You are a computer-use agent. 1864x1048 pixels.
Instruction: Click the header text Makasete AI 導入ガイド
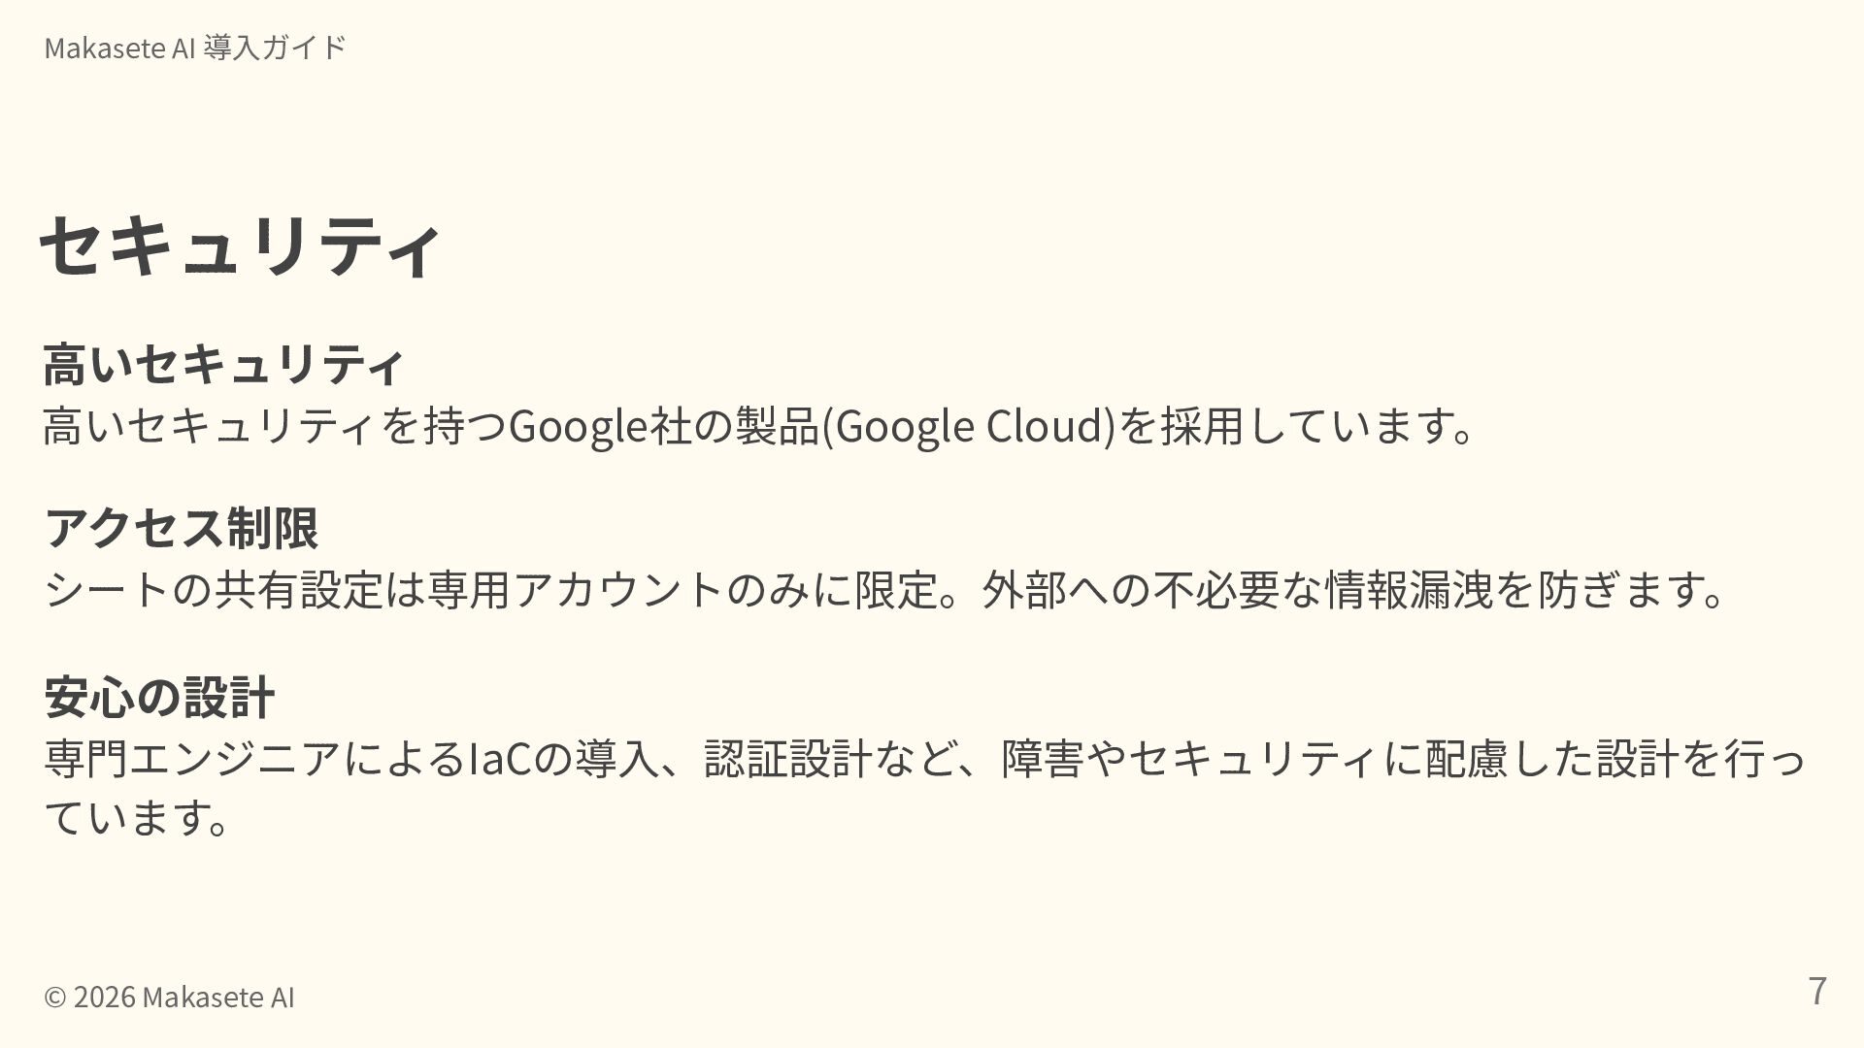point(195,48)
